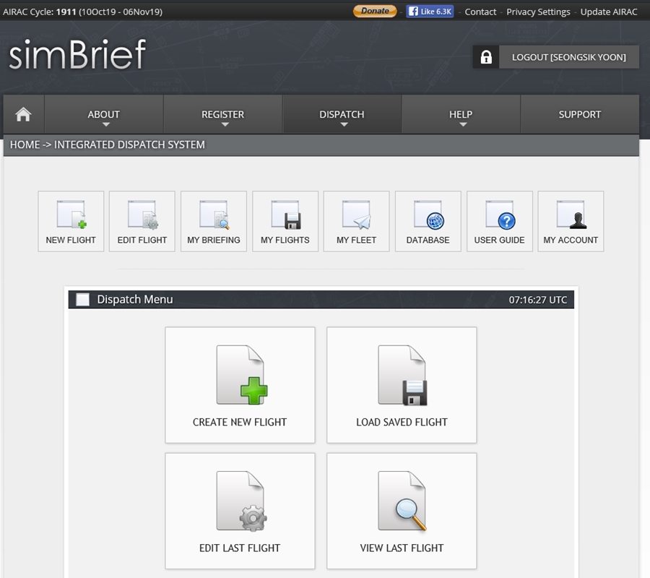This screenshot has width=650, height=578.
Task: Select the Load Saved Flight tile
Action: [x=402, y=384]
